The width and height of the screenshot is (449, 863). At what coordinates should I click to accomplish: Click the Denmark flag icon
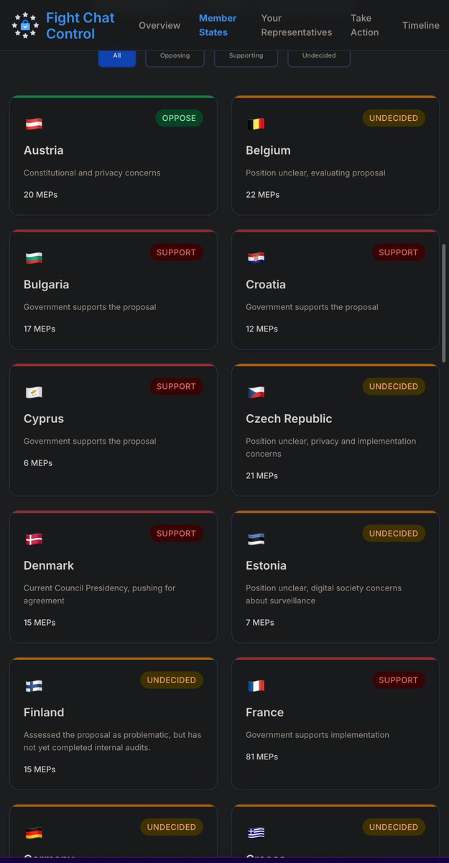[x=34, y=539]
